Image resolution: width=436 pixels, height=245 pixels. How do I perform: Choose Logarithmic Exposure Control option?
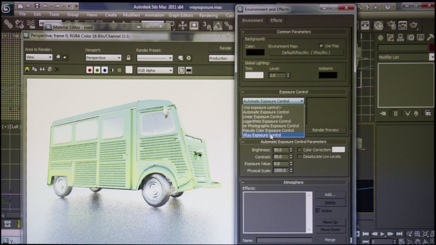coord(274,121)
